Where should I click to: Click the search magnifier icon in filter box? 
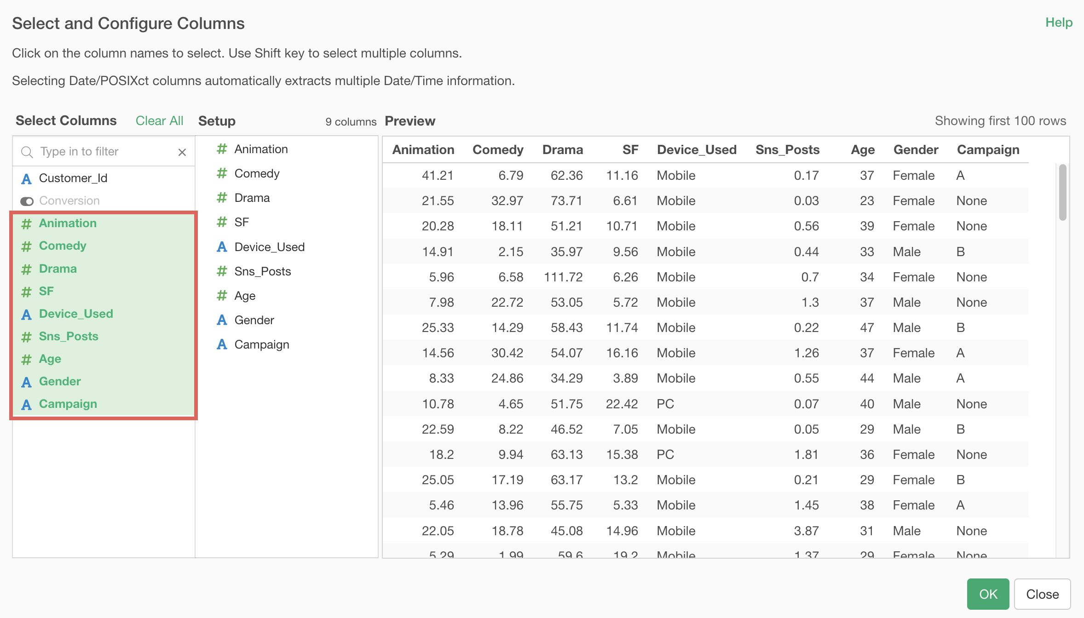pyautogui.click(x=27, y=152)
